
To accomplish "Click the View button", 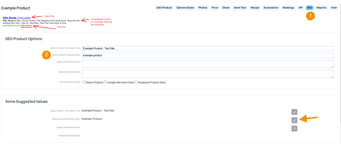I will [334, 7].
